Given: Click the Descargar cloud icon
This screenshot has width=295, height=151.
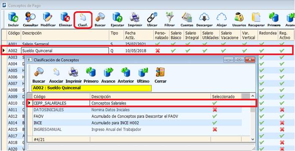Looking at the screenshot, I should click(204, 17).
